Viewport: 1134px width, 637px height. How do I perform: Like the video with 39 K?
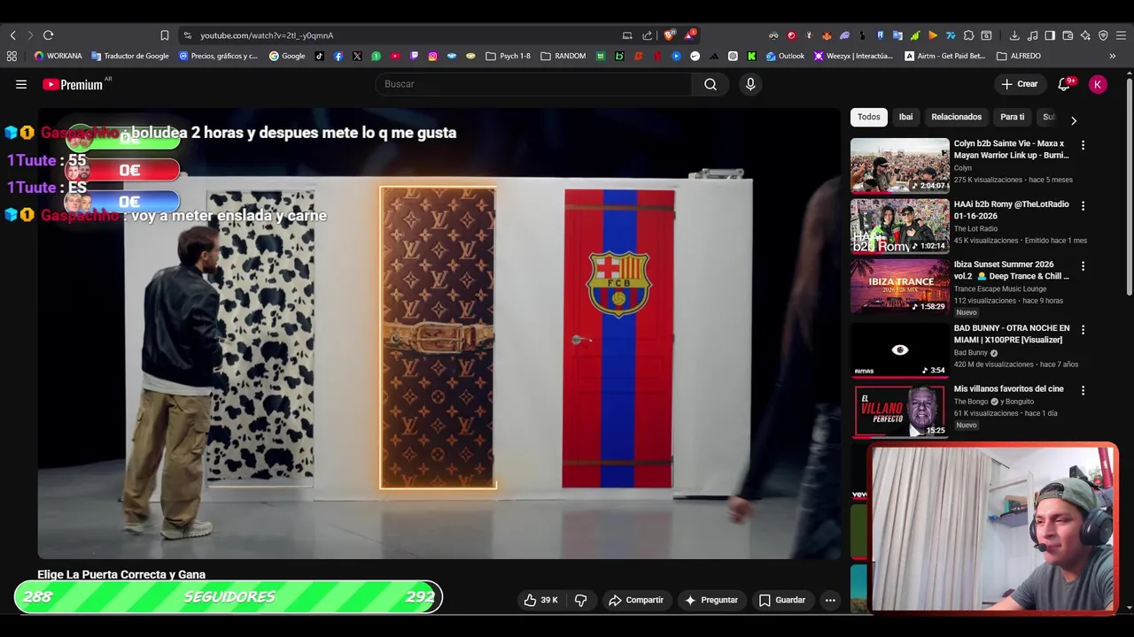540,600
